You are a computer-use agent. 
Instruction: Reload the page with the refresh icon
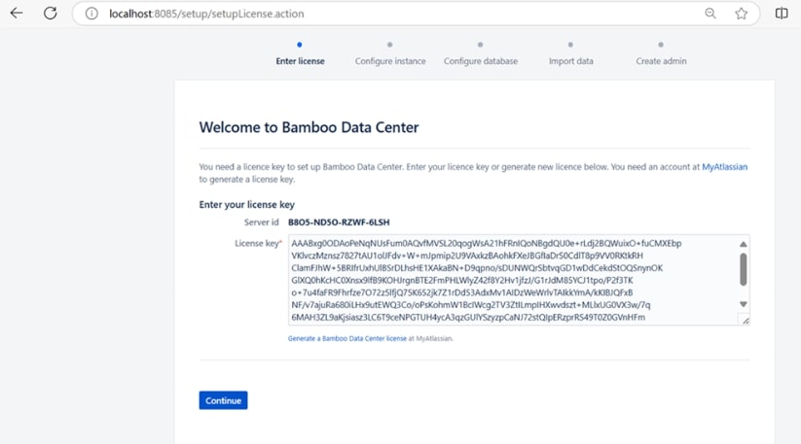(x=50, y=14)
